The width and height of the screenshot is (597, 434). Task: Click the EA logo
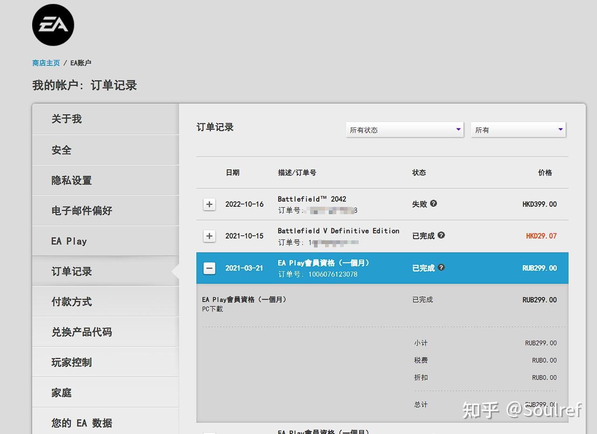pos(53,25)
